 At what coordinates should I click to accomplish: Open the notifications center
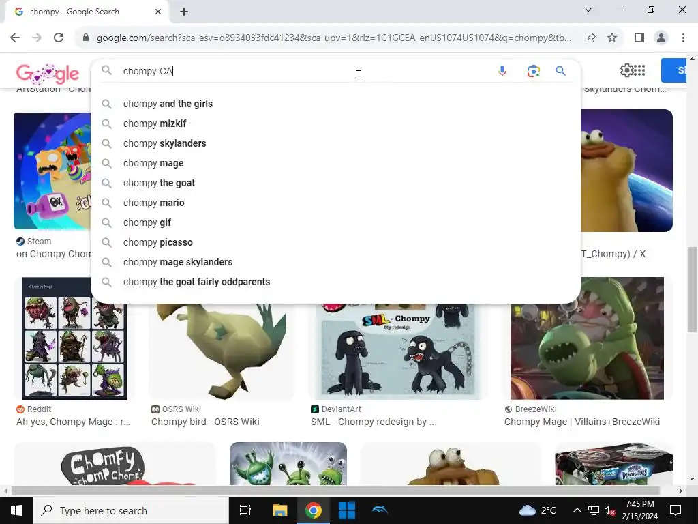(x=676, y=510)
